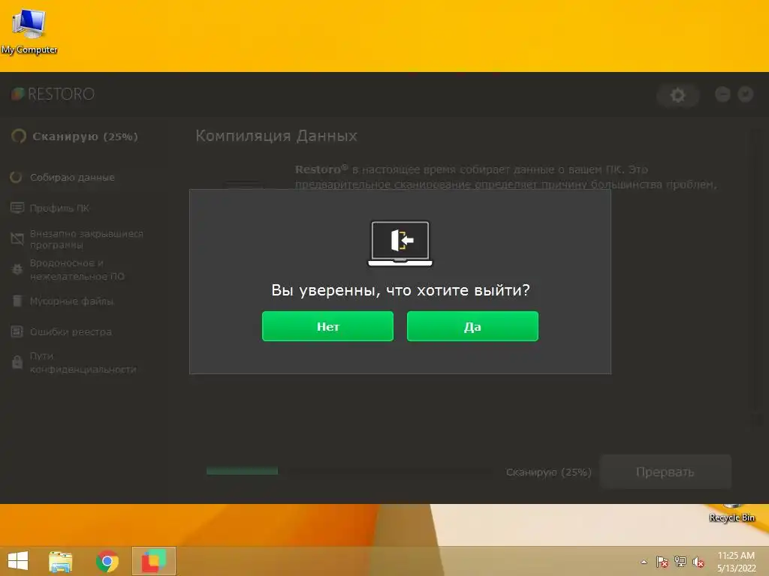Cancel exit with the Нет button
The height and width of the screenshot is (576, 769).
pos(327,326)
